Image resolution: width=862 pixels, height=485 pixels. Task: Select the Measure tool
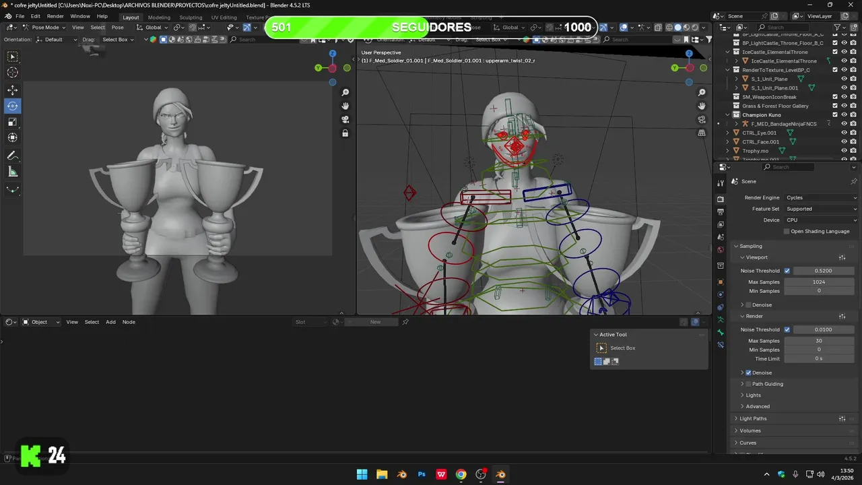tap(13, 172)
